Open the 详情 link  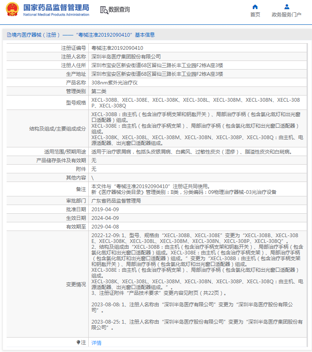click(96, 343)
